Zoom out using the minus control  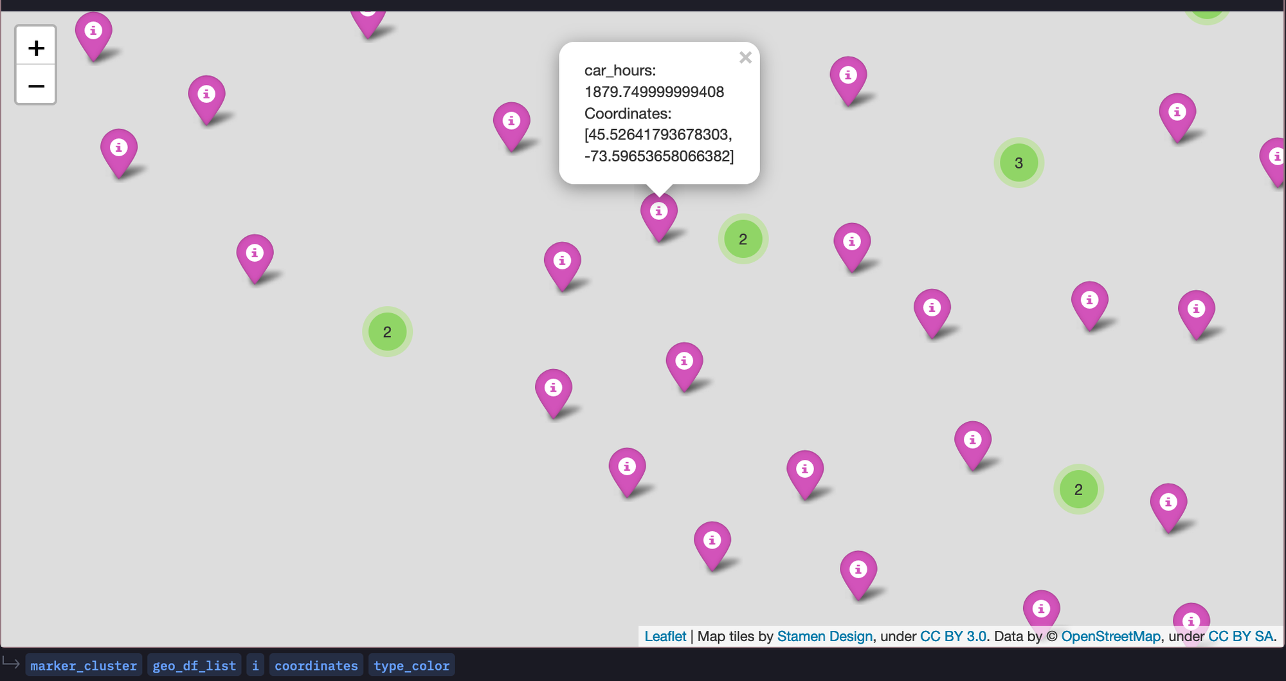tap(36, 85)
